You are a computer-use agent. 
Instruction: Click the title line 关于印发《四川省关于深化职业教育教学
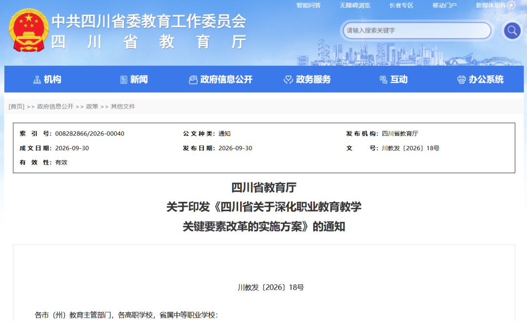coord(264,207)
